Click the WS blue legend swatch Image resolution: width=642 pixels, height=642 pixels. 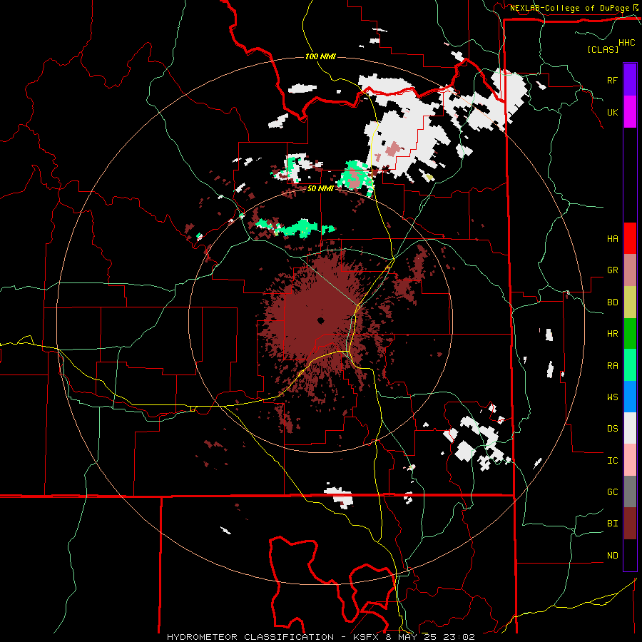[x=630, y=397]
